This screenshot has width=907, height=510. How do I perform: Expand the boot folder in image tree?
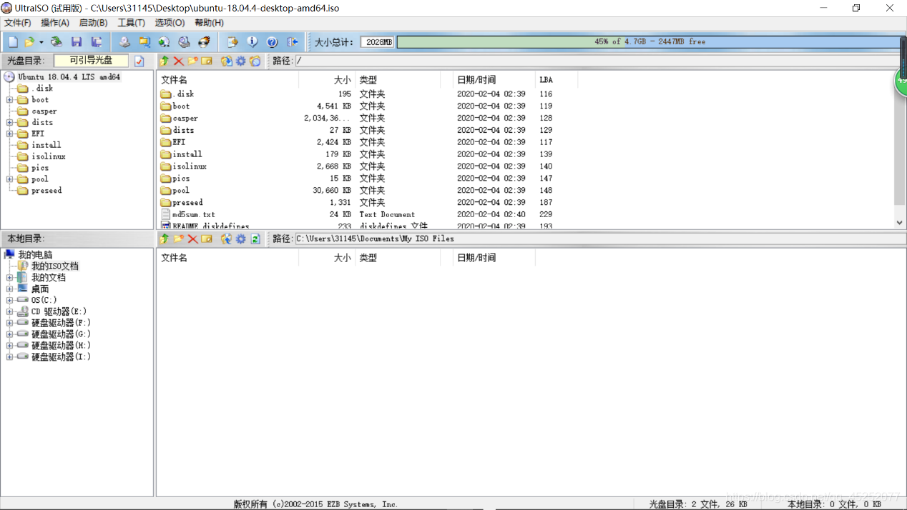click(10, 100)
